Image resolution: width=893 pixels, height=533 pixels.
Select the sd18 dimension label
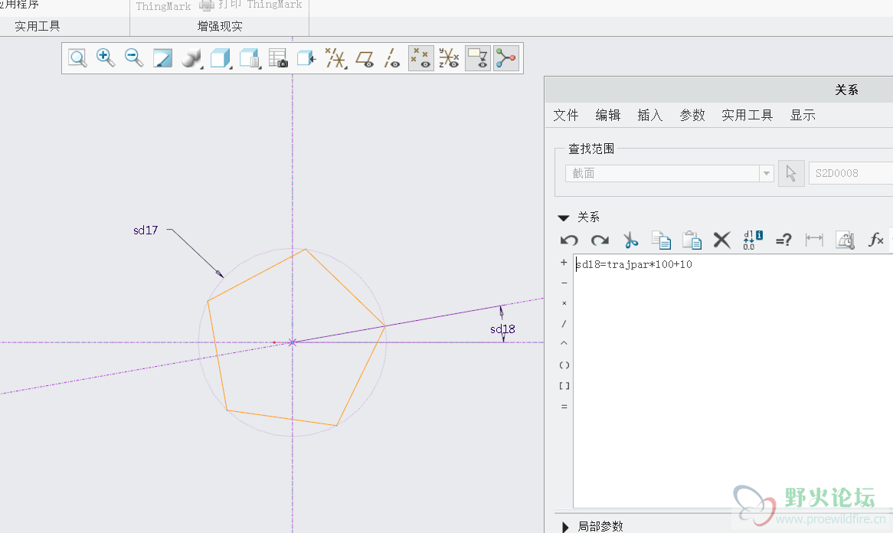502,329
